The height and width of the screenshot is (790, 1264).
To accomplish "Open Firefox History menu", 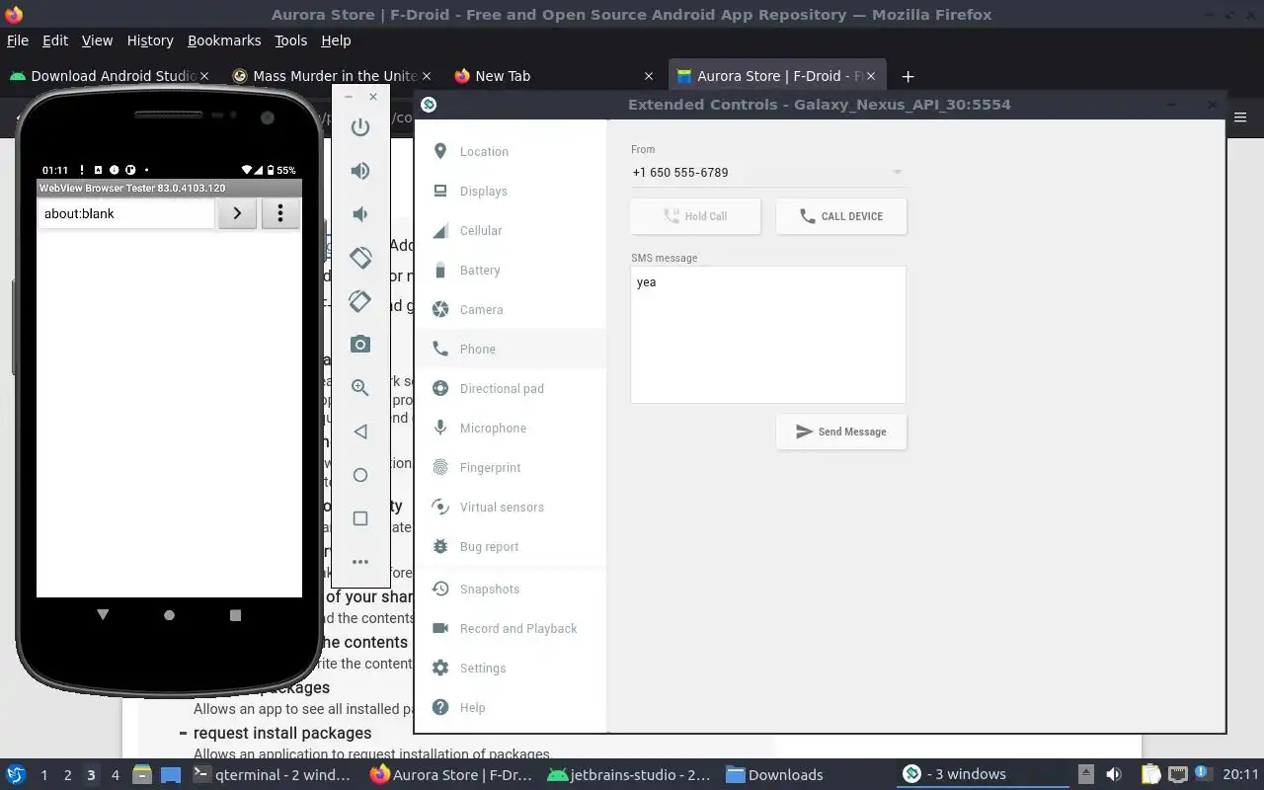I will [150, 40].
